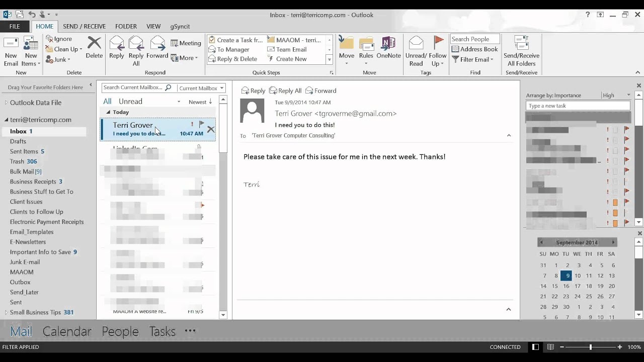Click the Type a new task field

pyautogui.click(x=578, y=106)
